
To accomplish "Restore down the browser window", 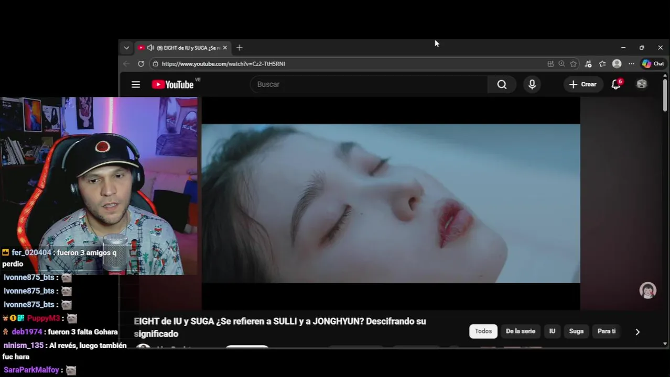I will pyautogui.click(x=642, y=48).
